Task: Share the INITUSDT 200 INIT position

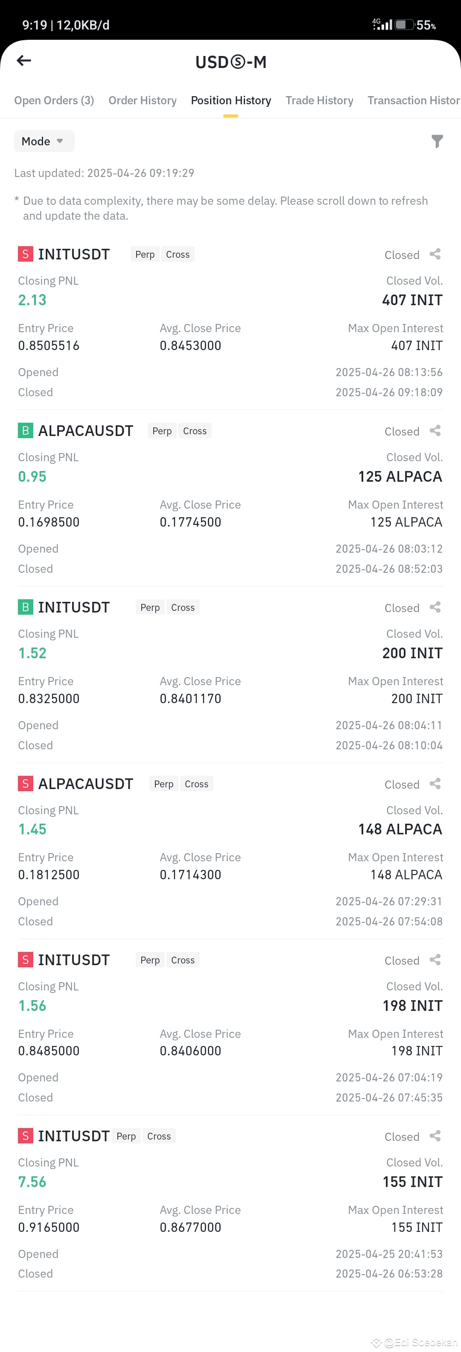Action: pyautogui.click(x=435, y=607)
